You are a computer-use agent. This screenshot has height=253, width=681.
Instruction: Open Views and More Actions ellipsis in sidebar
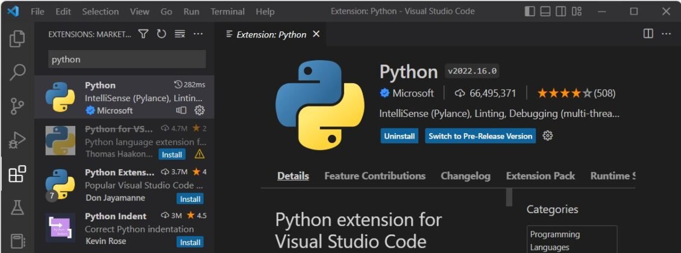click(x=198, y=34)
